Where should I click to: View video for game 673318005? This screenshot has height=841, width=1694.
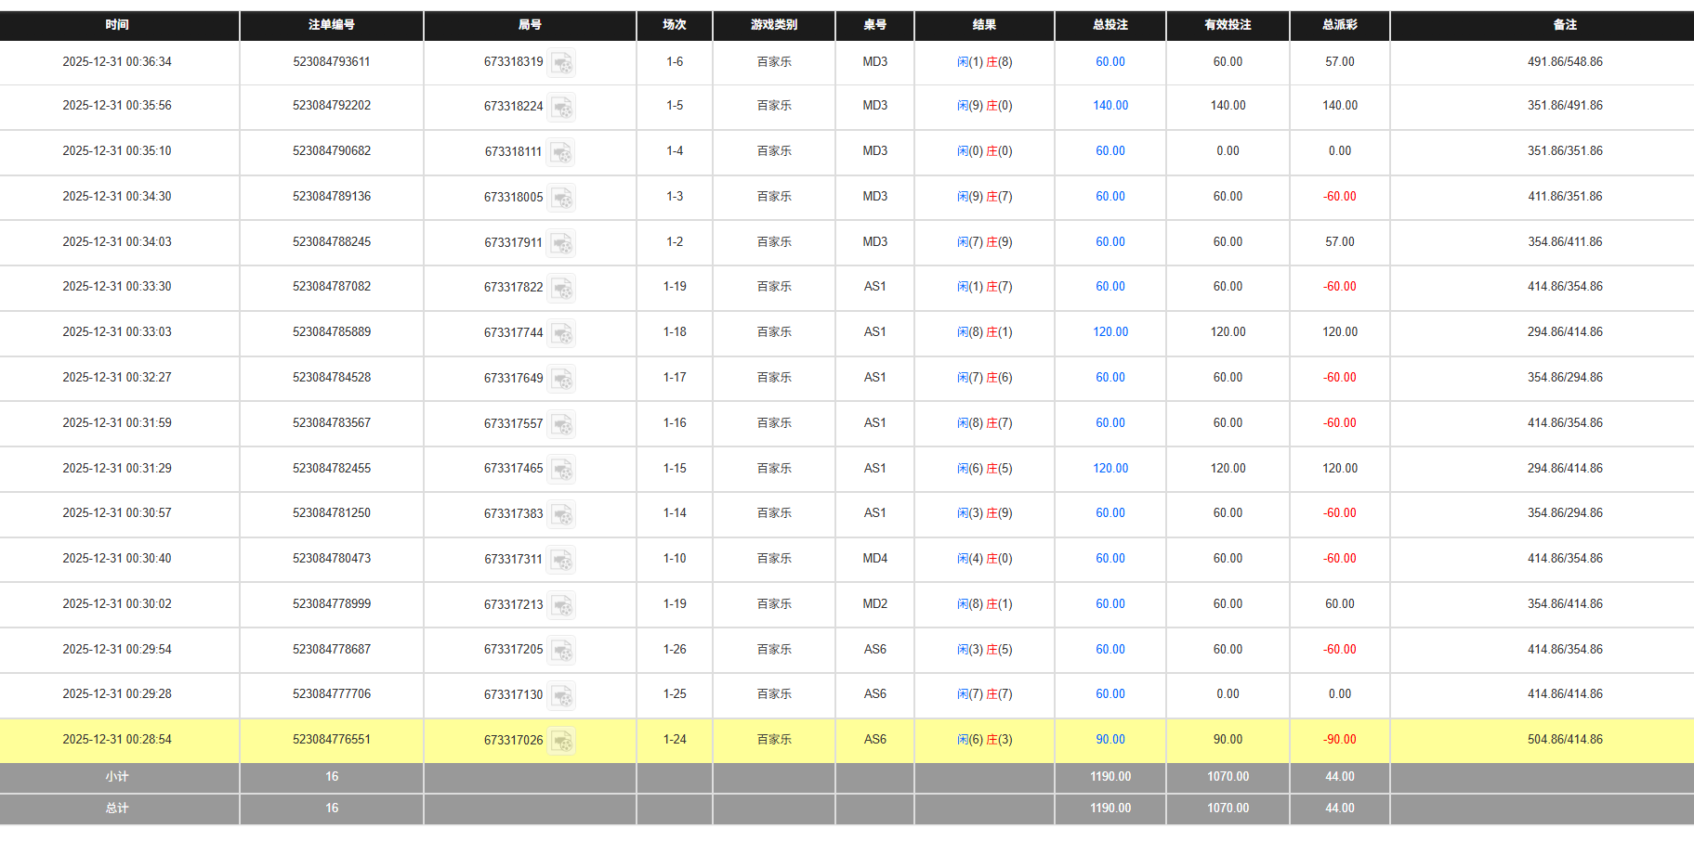(561, 198)
